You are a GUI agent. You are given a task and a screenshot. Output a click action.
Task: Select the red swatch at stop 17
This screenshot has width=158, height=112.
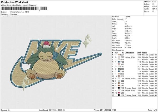[119, 93]
